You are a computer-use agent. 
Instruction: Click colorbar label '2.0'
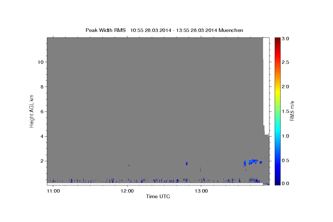pos(286,87)
